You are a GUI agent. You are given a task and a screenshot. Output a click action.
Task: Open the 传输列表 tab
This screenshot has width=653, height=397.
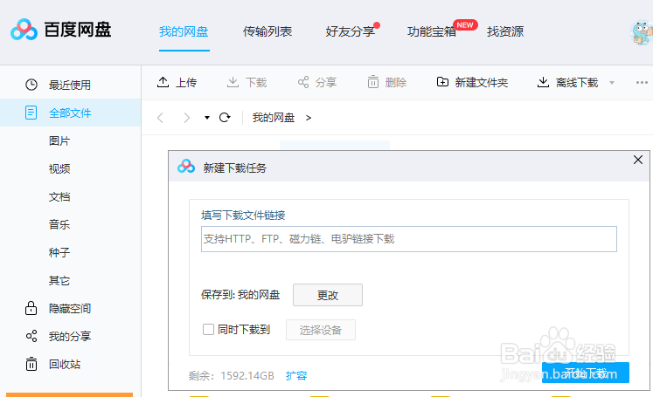(x=267, y=31)
